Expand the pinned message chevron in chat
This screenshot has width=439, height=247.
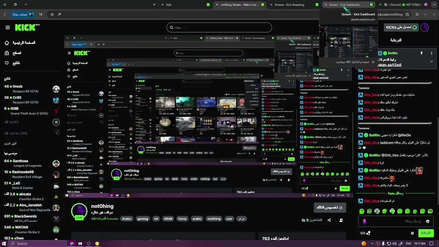click(431, 61)
